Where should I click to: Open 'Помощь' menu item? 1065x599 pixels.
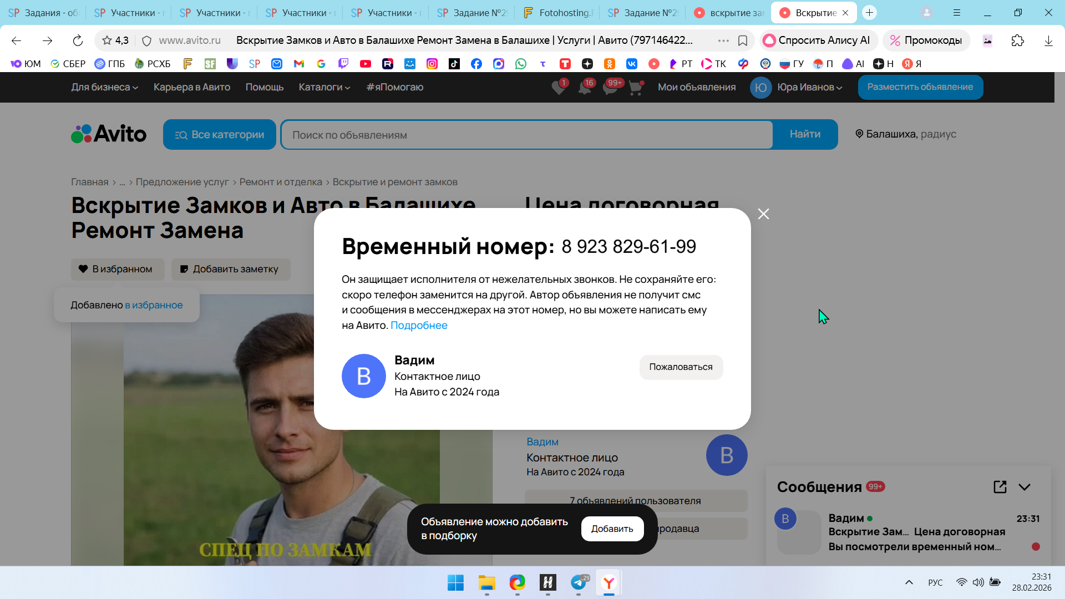(x=265, y=87)
